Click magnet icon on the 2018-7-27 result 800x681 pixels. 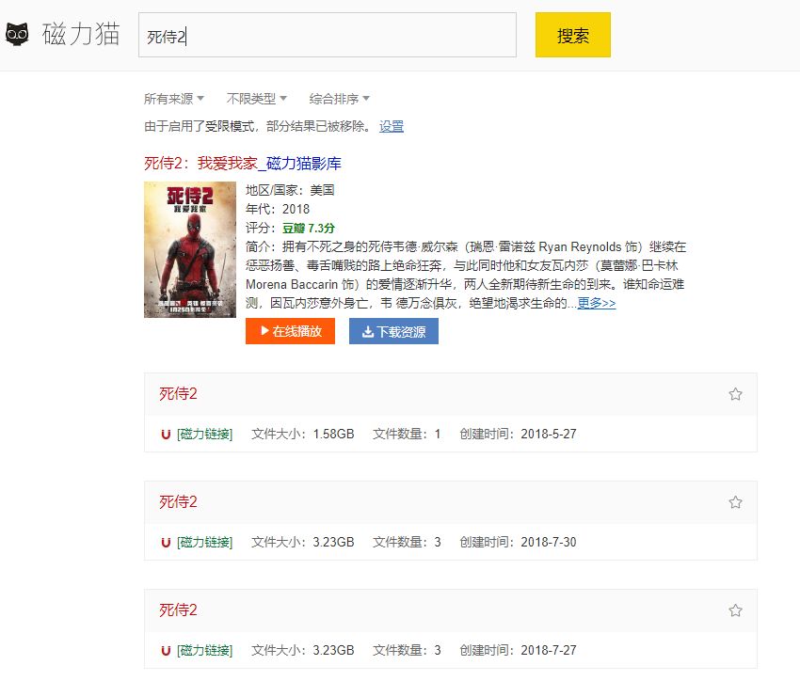166,651
